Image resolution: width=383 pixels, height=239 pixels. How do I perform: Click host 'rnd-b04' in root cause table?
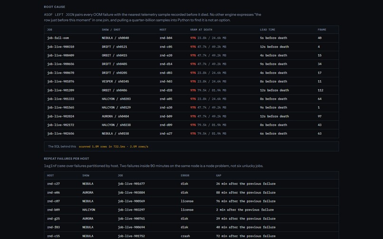[166, 38]
